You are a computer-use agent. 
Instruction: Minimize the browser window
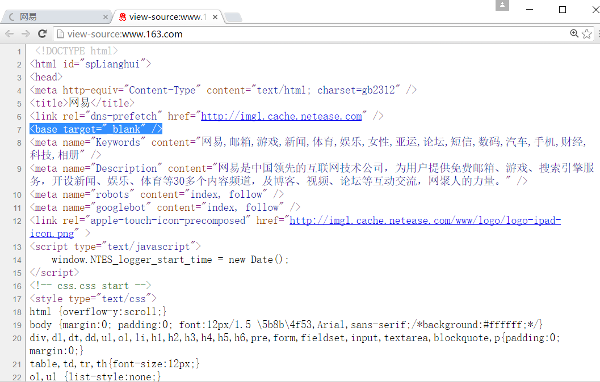[530, 9]
